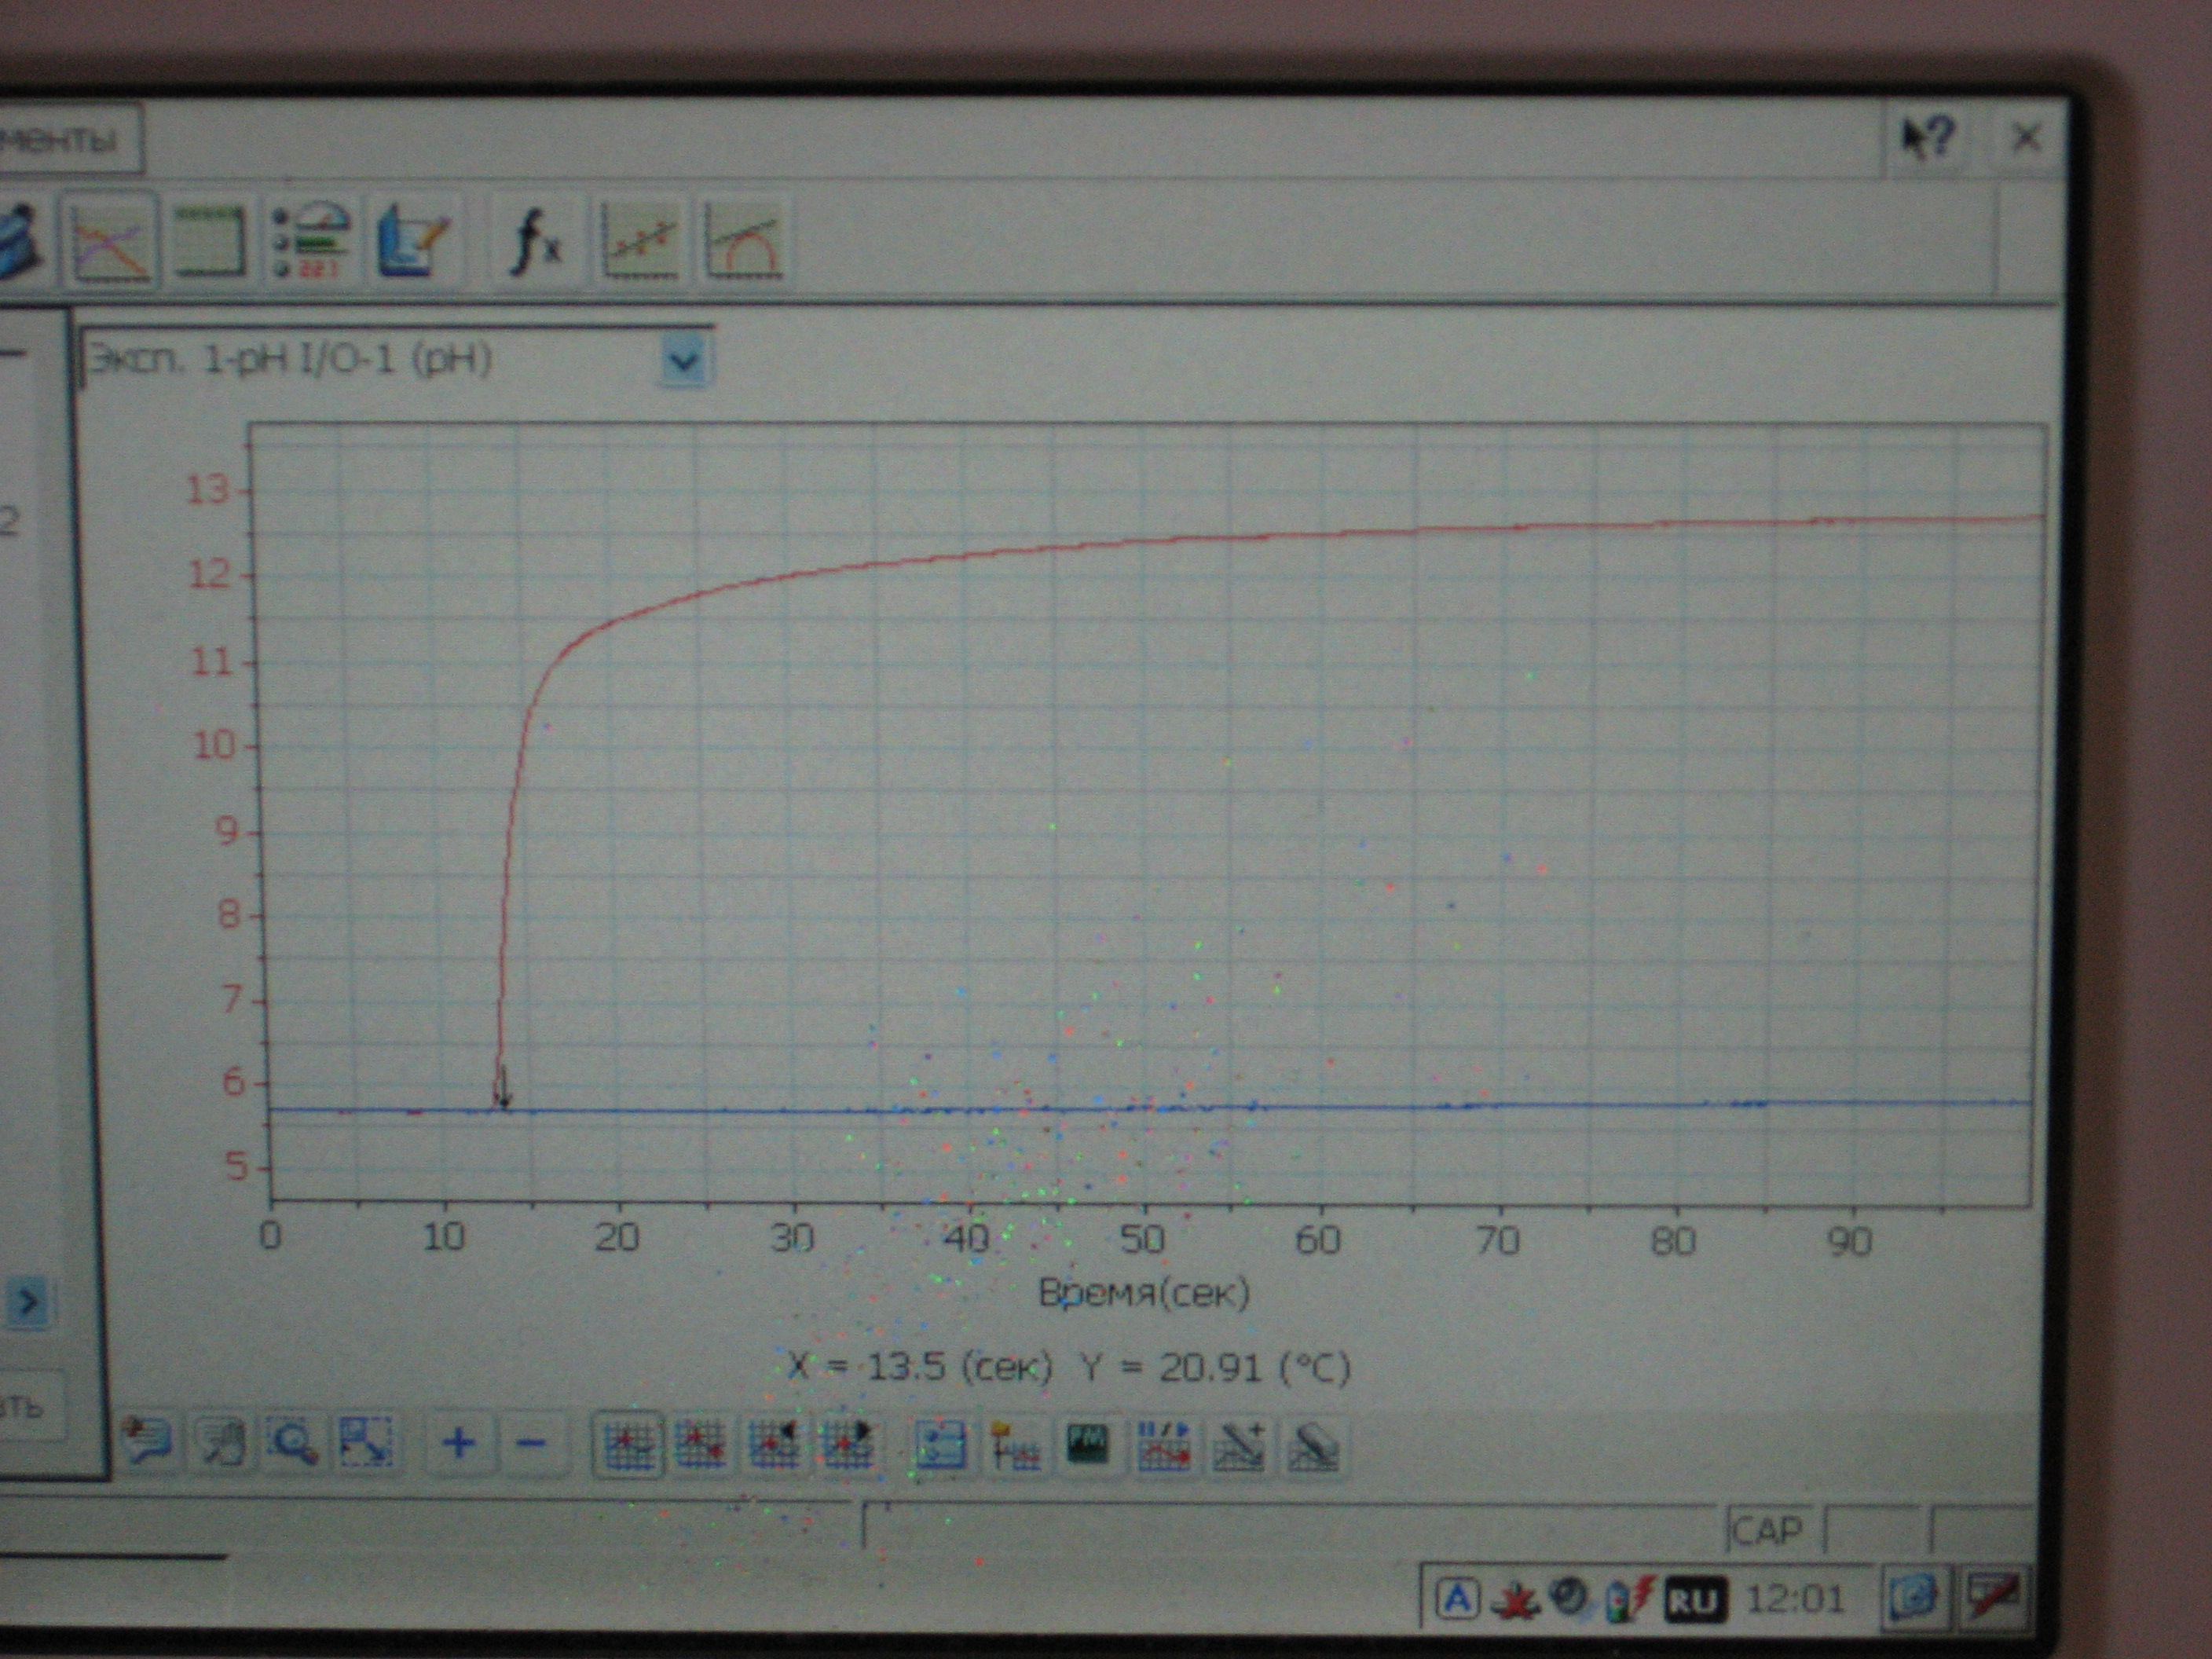The height and width of the screenshot is (1659, 2212).
Task: Open the partially visible tab at top left
Action: pyautogui.click(x=60, y=140)
